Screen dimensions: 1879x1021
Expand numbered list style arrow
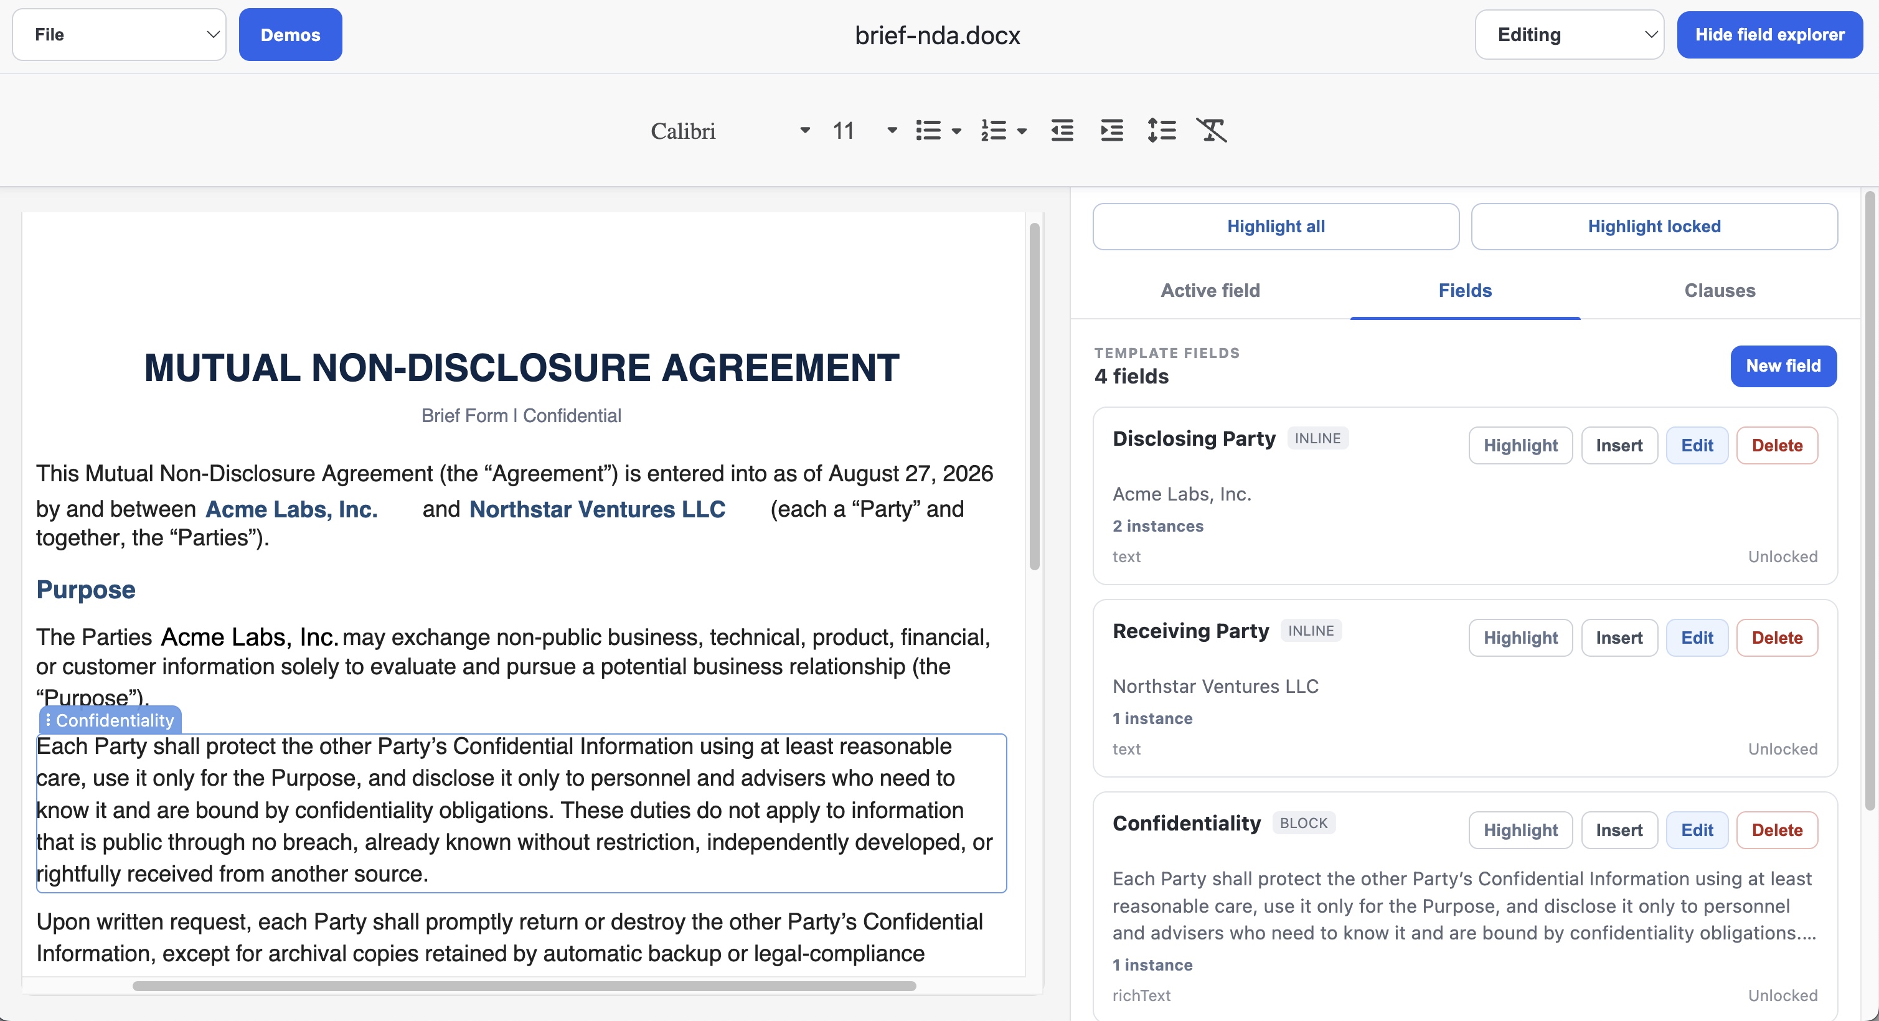[1022, 131]
